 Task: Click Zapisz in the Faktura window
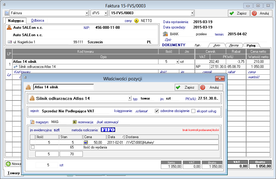click(x=239, y=13)
